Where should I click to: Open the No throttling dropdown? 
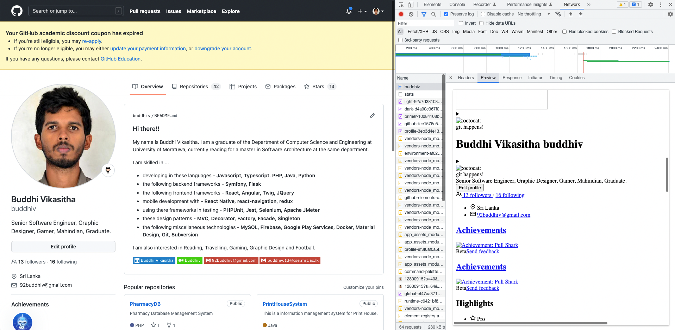534,14
